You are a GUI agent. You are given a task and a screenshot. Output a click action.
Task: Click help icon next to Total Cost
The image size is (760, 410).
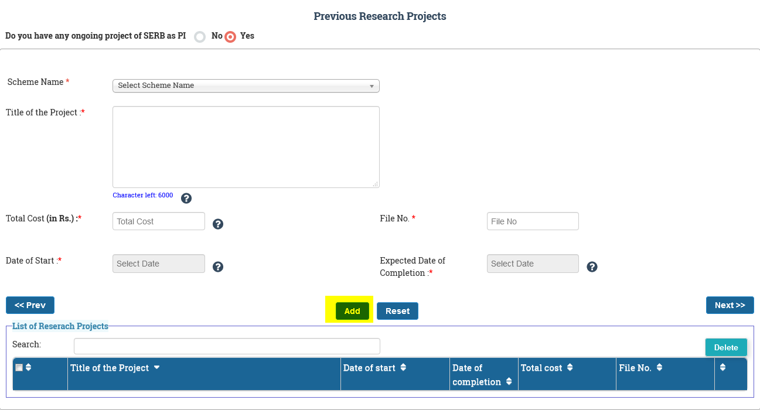218,224
